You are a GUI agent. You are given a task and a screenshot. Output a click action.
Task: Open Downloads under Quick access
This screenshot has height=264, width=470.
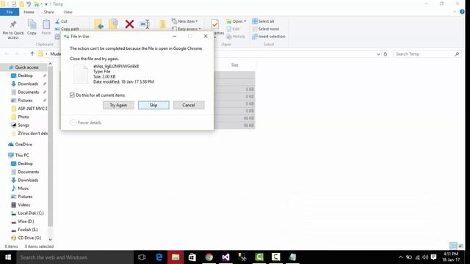(28, 84)
